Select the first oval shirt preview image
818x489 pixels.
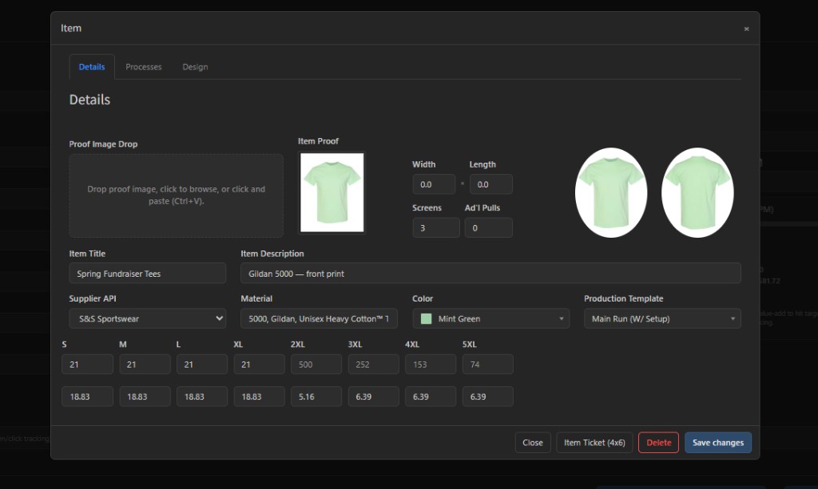(611, 193)
